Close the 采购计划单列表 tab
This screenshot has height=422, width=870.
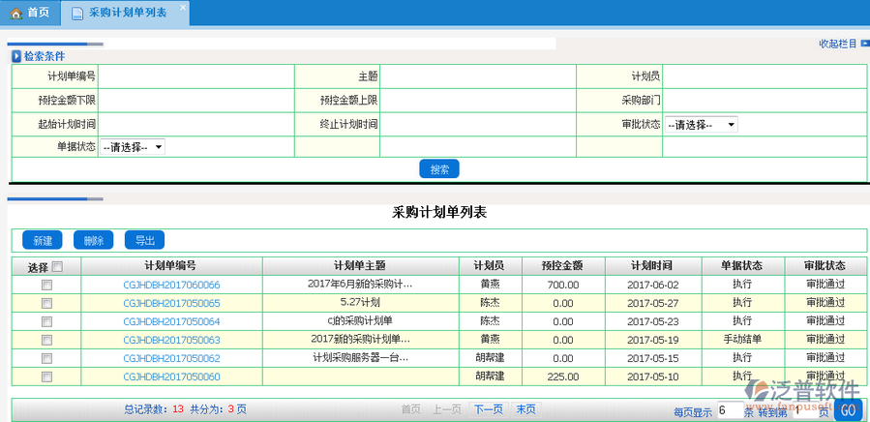(x=183, y=7)
